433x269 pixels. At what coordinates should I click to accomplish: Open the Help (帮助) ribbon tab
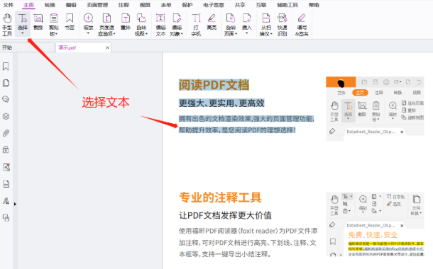tap(314, 5)
